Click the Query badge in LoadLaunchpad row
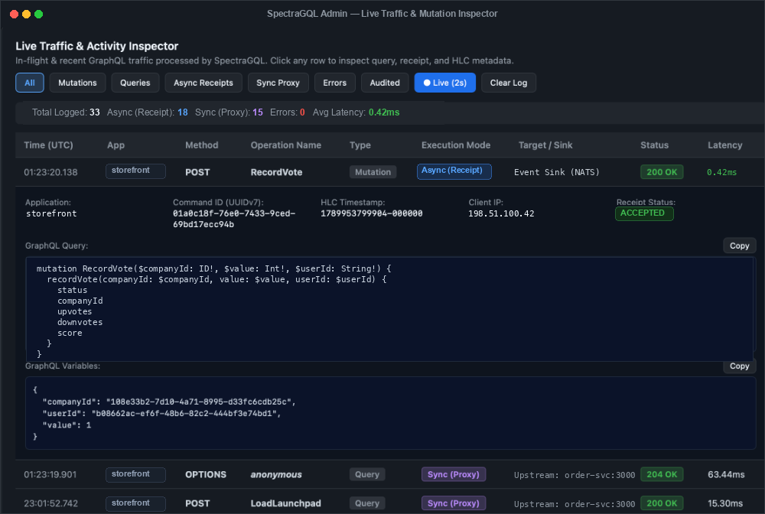 (367, 503)
